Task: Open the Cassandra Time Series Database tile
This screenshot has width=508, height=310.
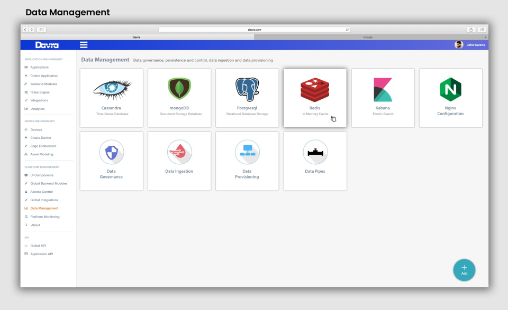Action: point(111,98)
